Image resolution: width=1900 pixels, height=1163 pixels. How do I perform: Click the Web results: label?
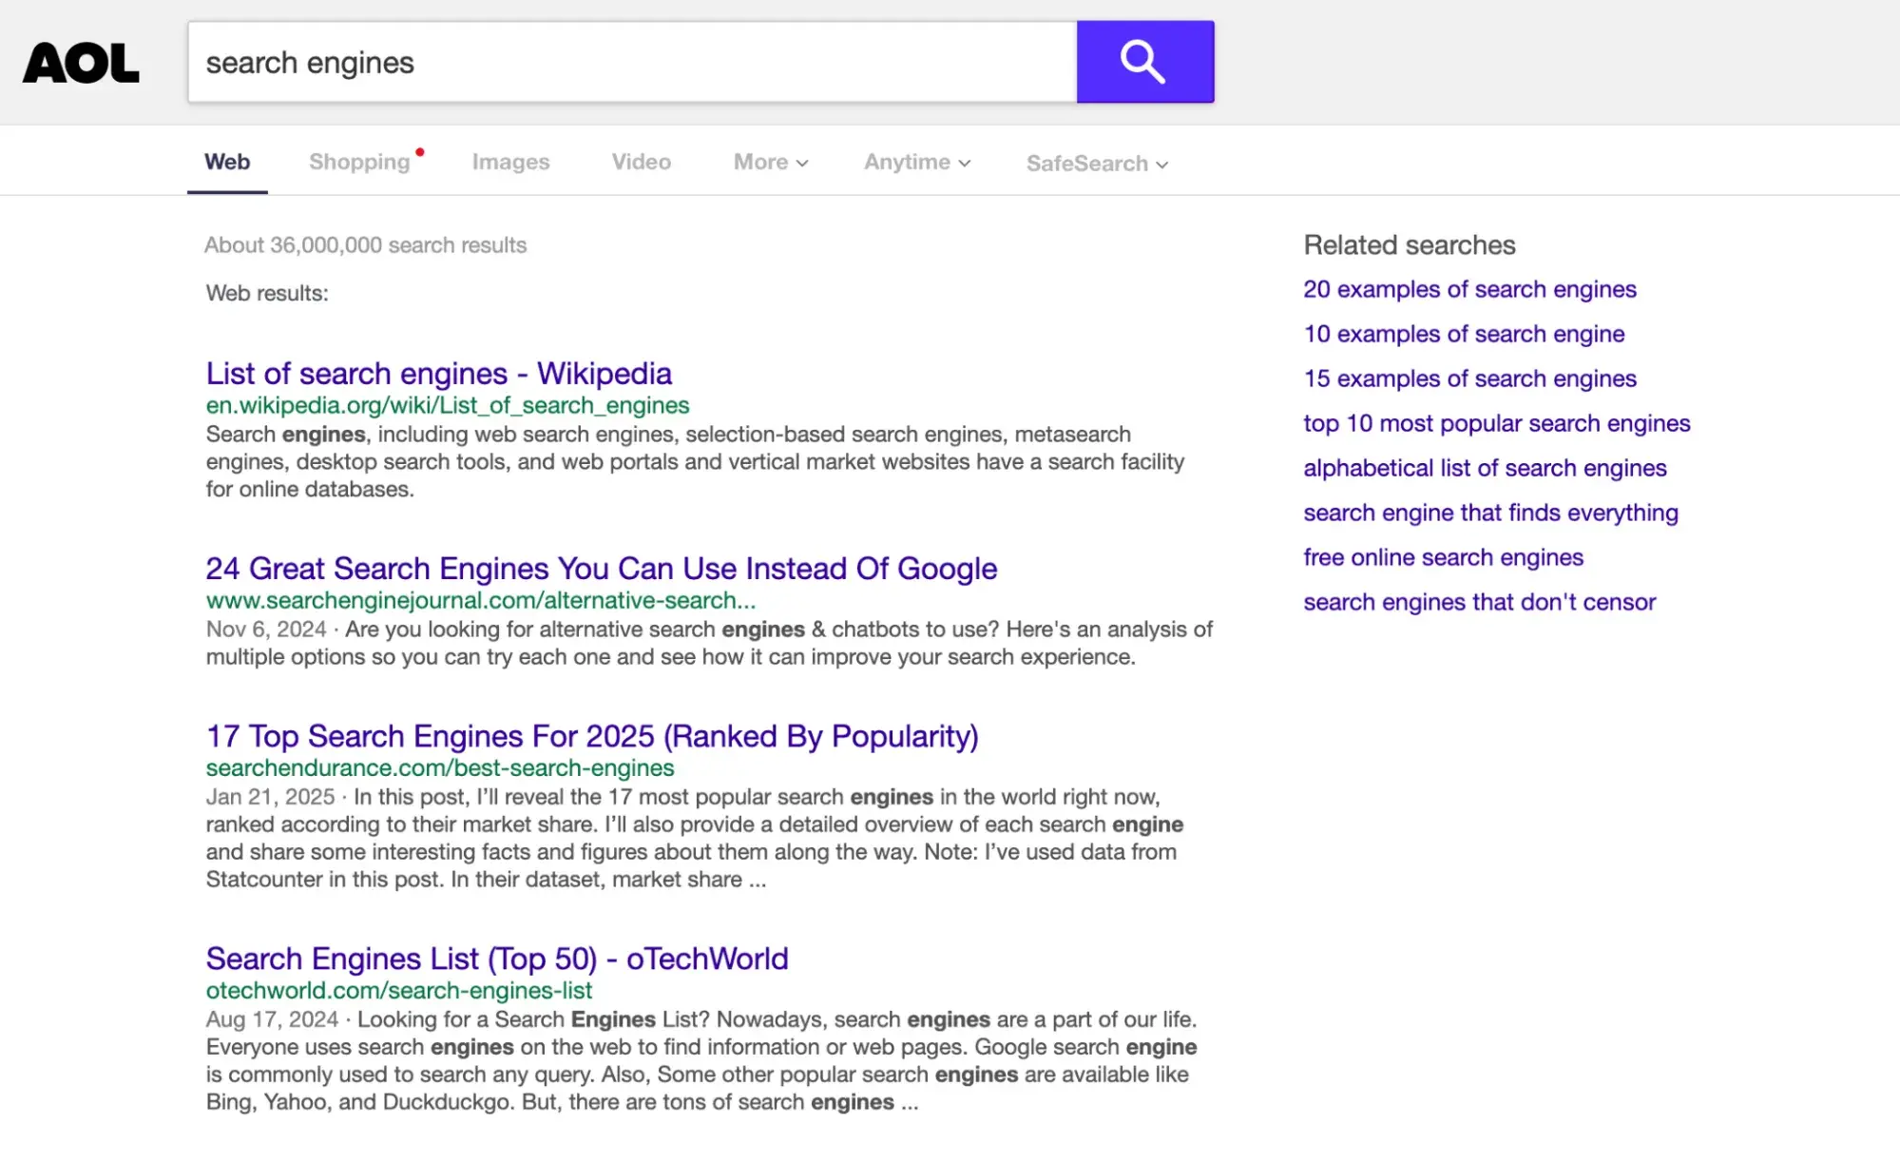[x=267, y=293]
